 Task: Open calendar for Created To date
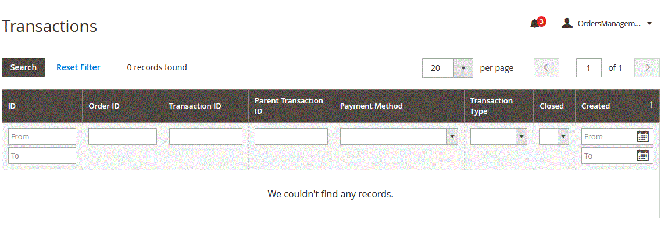point(642,156)
